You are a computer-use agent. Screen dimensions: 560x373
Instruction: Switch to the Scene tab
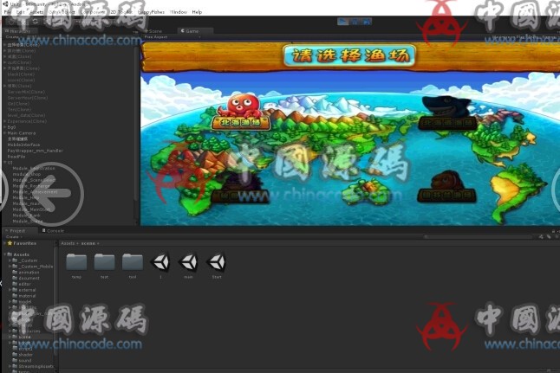click(x=154, y=31)
